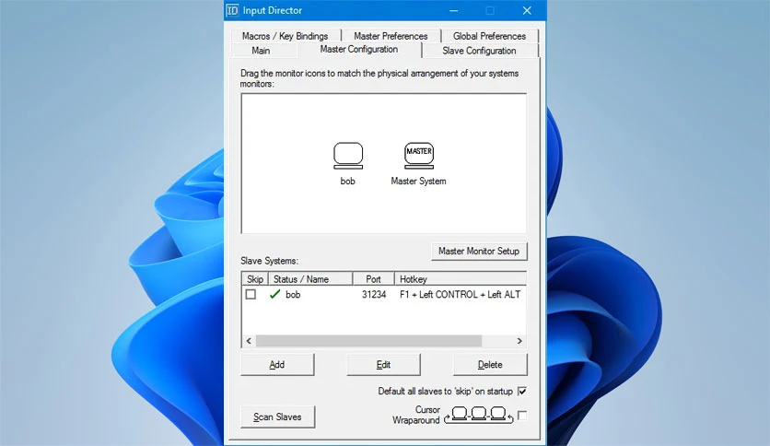Click the Hotkey column header

(461, 279)
